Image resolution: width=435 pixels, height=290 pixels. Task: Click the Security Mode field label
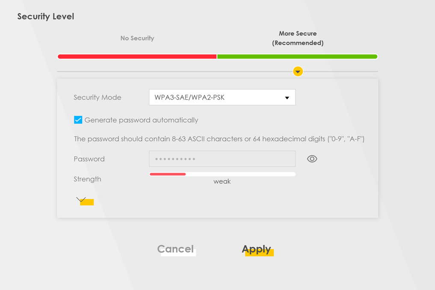[98, 98]
